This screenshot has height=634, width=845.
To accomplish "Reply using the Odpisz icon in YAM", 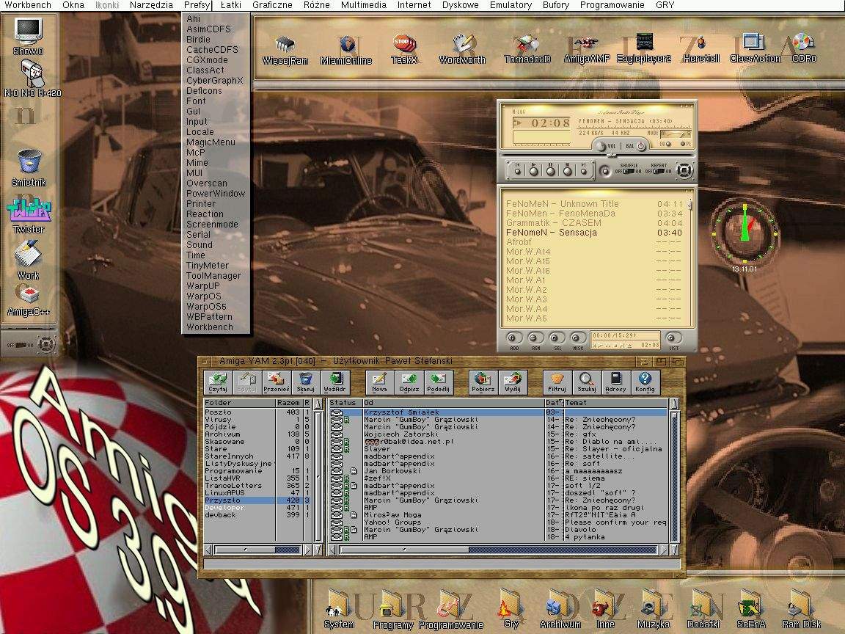I will [x=409, y=382].
